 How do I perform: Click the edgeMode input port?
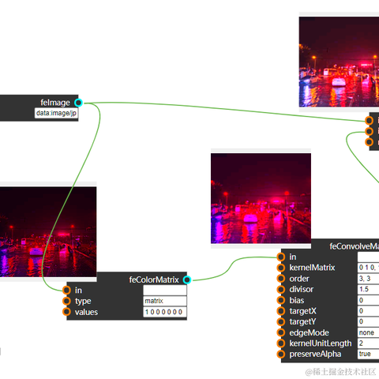281,332
